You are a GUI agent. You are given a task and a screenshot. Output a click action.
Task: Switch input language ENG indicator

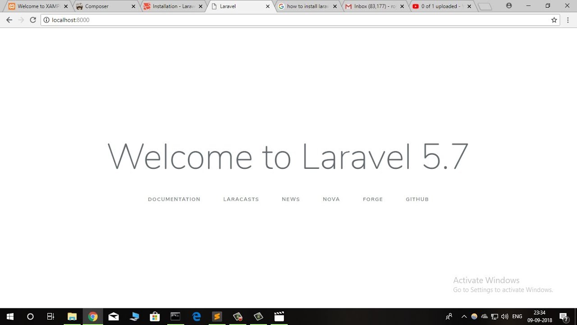pos(517,316)
